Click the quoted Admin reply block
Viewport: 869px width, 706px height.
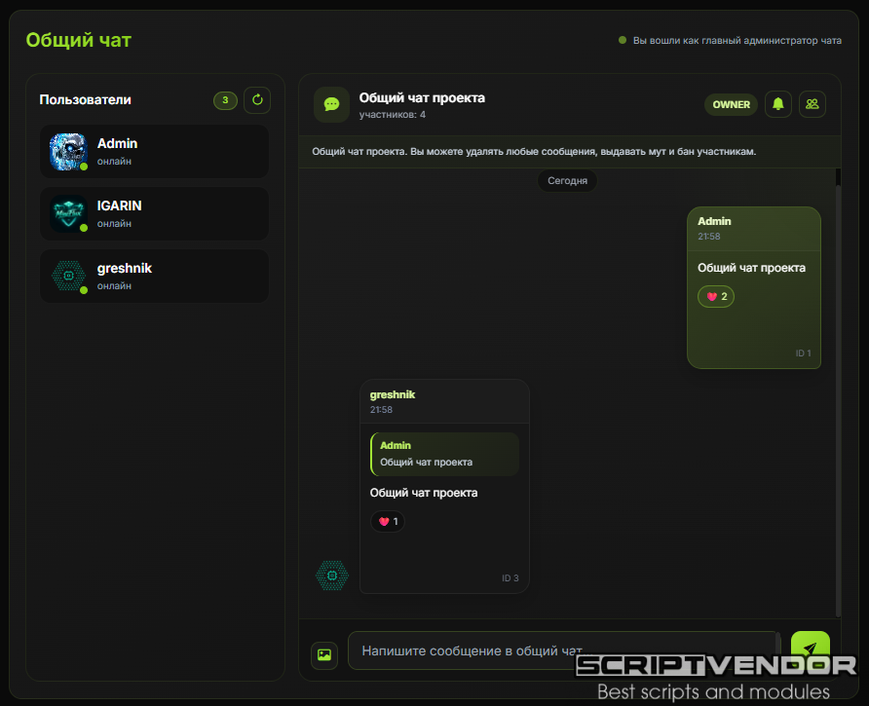pyautogui.click(x=444, y=454)
